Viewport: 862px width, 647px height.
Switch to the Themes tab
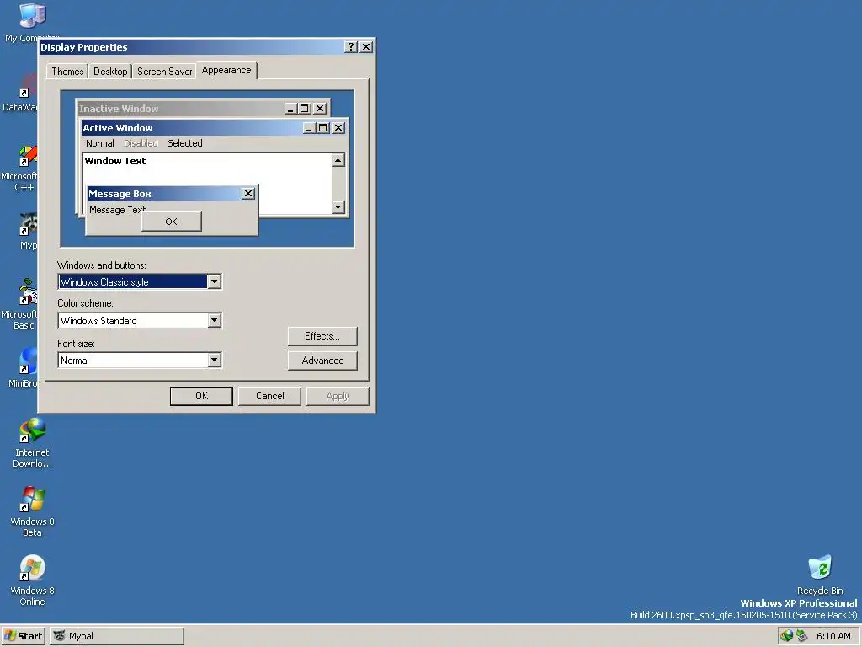(67, 72)
